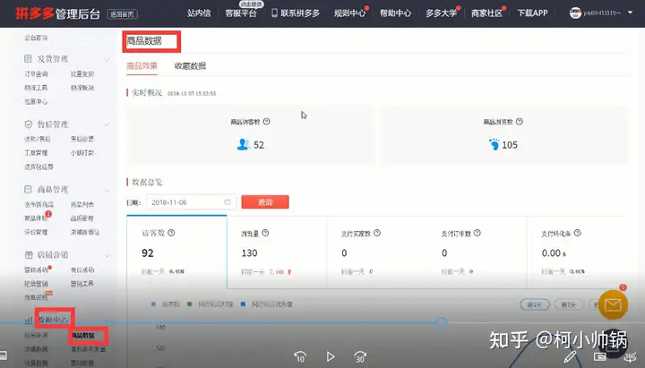Select the 访客数 metric card
Image resolution: width=645 pixels, height=368 pixels.
tap(176, 252)
